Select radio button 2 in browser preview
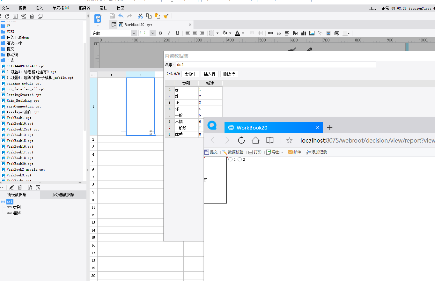 pyautogui.click(x=240, y=159)
